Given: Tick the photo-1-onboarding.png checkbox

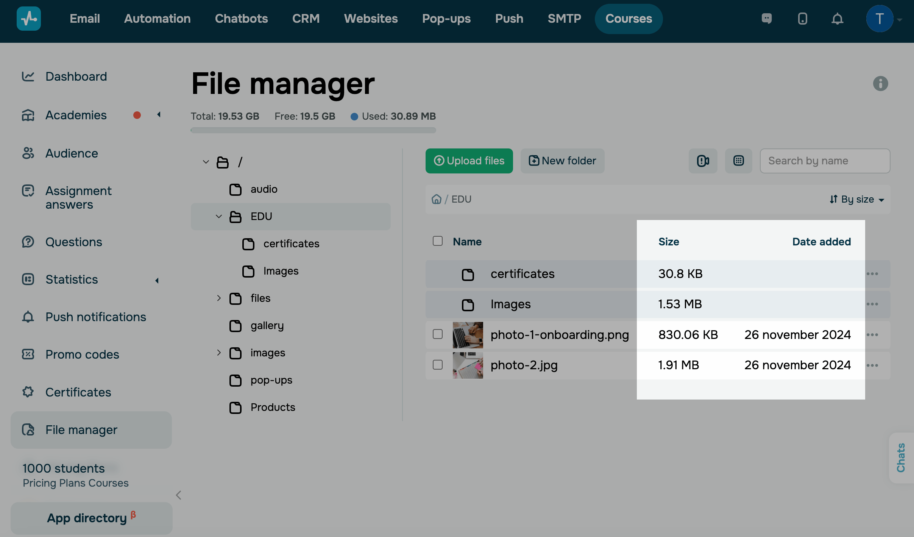Looking at the screenshot, I should 438,334.
